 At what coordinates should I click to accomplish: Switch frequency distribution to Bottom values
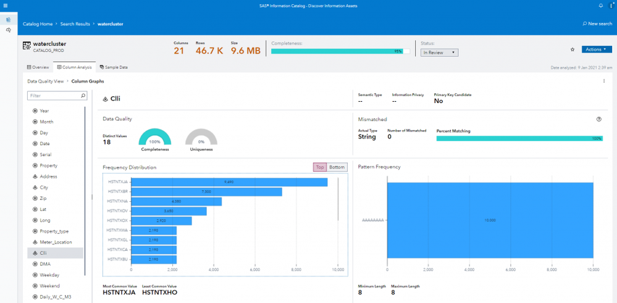(337, 167)
